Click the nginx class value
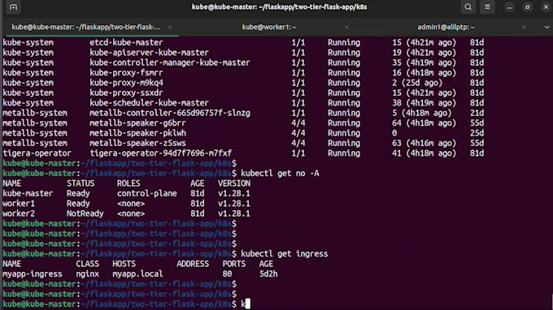Image resolution: width=553 pixels, height=310 pixels. click(x=87, y=274)
